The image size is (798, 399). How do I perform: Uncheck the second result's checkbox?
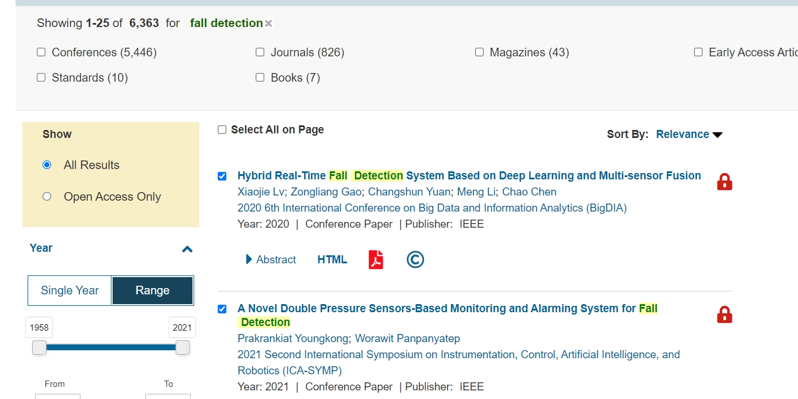pyautogui.click(x=222, y=309)
